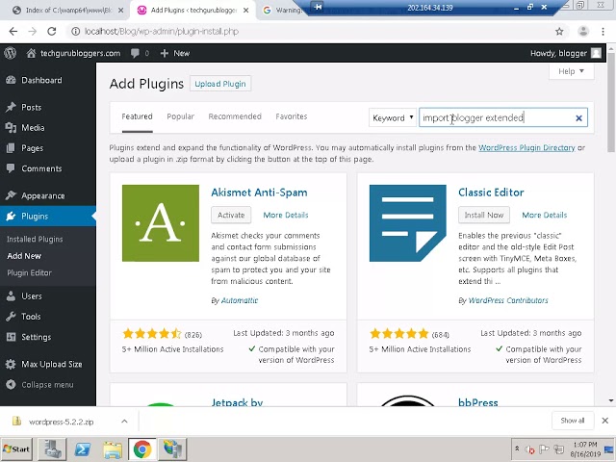
Task: Open the Keyword search type dropdown
Action: (x=393, y=117)
